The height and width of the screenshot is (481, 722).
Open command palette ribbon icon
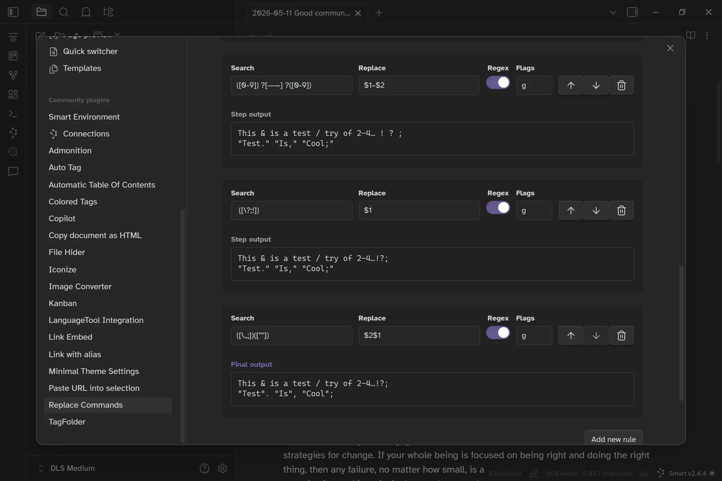[13, 113]
